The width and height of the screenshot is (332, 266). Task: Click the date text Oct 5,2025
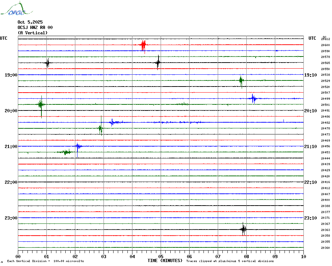30,22
